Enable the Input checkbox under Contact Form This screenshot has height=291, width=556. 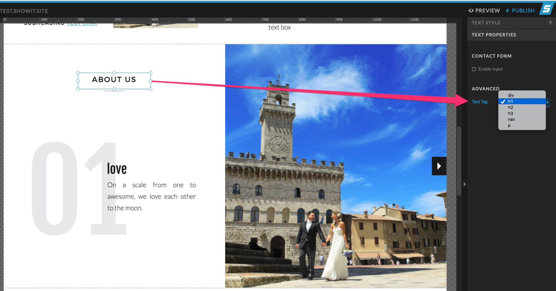point(474,69)
